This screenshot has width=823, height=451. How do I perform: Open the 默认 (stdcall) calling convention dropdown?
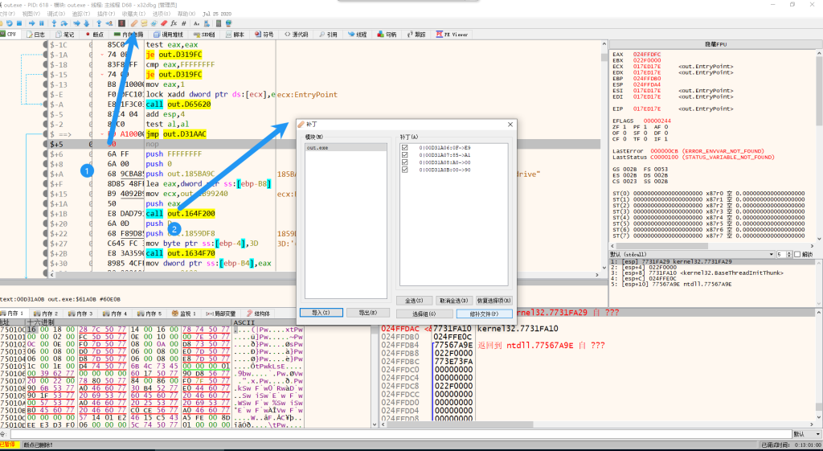point(693,254)
